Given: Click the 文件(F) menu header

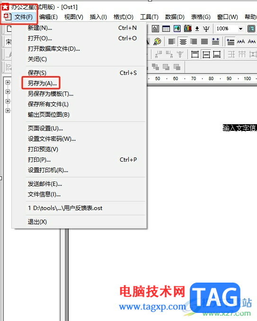Looking at the screenshot, I should [x=24, y=17].
